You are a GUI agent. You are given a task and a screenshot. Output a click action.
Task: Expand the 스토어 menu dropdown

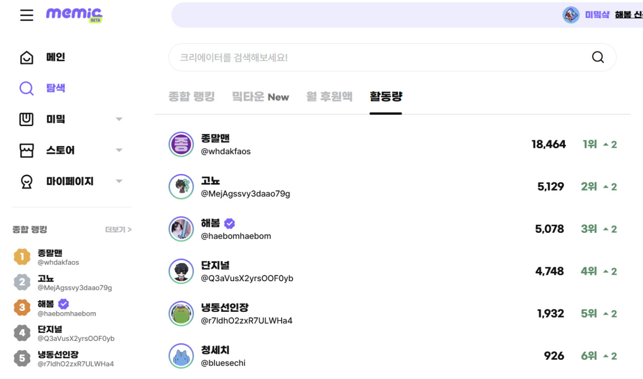pyautogui.click(x=119, y=150)
